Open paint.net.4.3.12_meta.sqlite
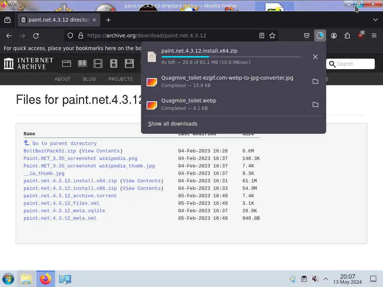This screenshot has width=383, height=287. [x=64, y=211]
